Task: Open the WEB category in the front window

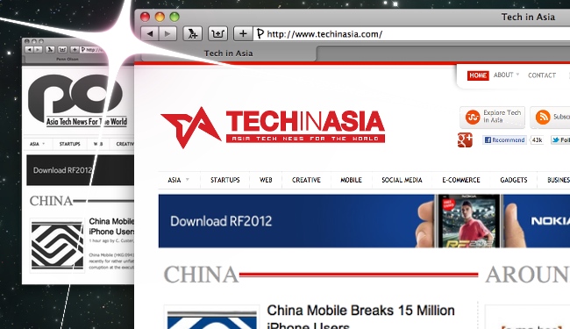Action: pos(266,180)
